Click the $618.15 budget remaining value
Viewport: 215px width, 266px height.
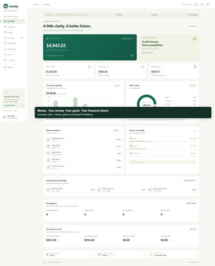pyautogui.click(x=156, y=72)
